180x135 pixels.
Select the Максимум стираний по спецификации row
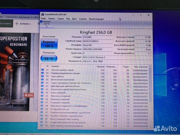tap(94, 106)
